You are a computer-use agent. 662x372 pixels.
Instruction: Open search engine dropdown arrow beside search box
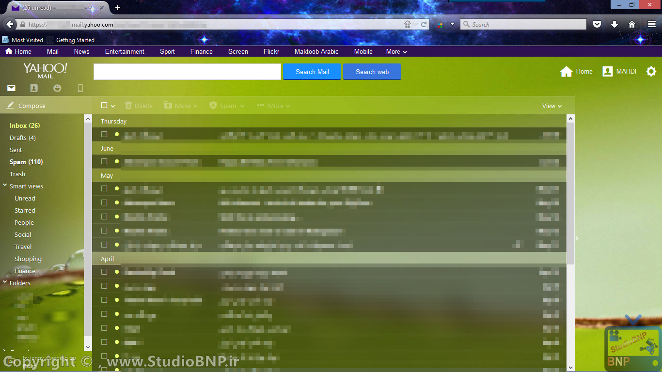tap(452, 24)
